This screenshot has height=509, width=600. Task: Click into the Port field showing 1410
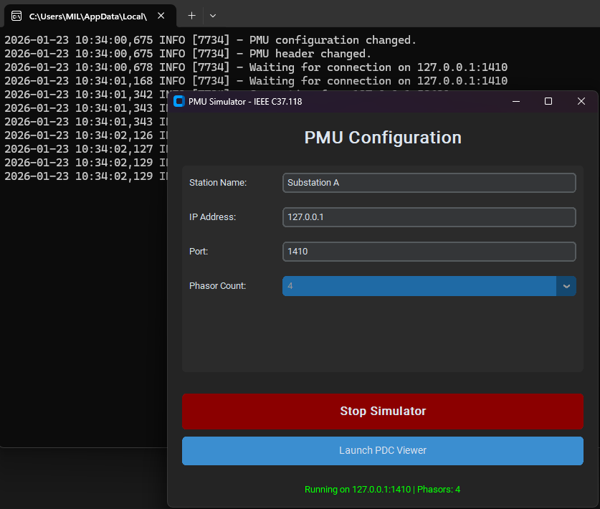pos(429,252)
